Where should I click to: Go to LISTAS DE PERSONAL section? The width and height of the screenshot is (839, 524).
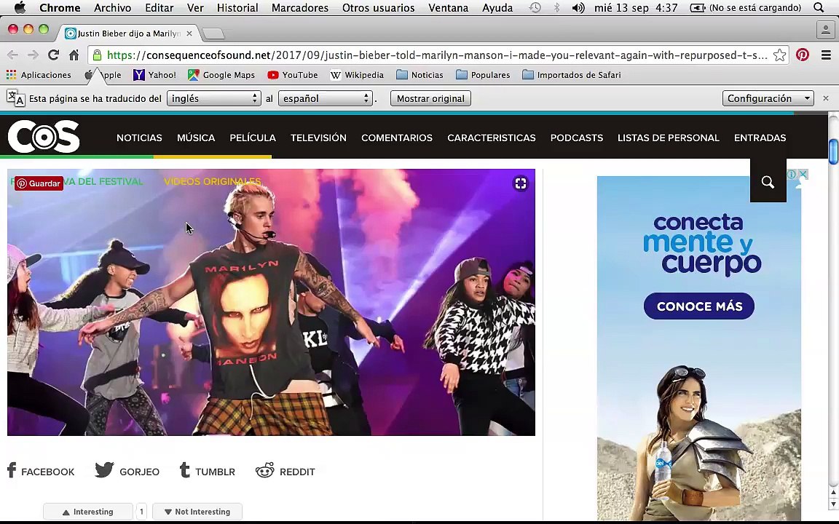click(x=669, y=138)
